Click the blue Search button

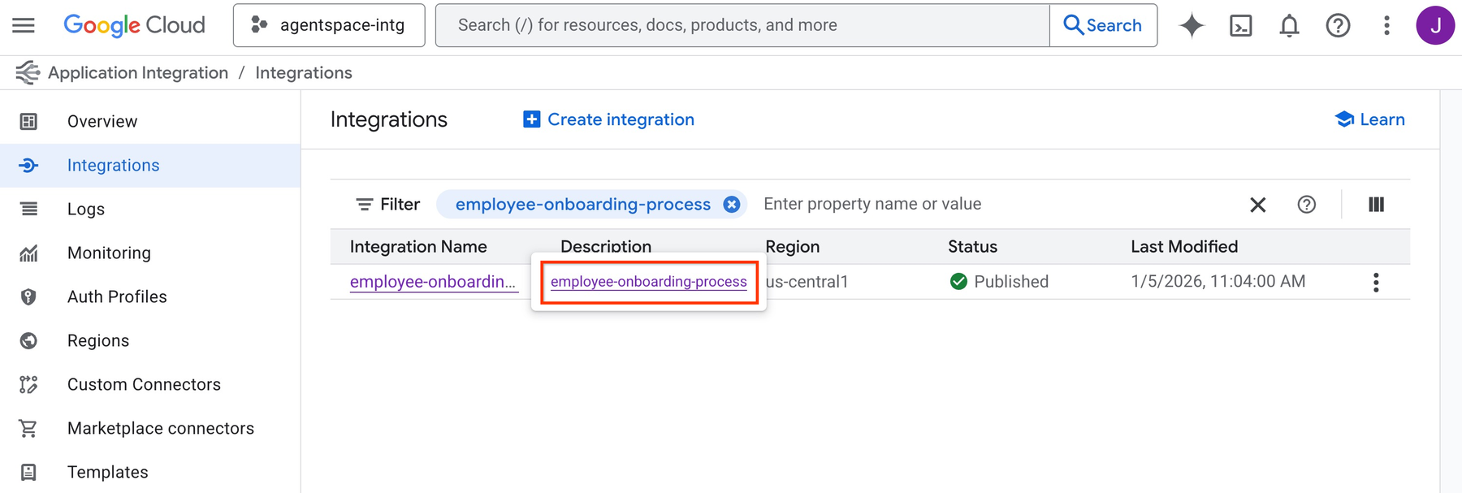coord(1103,25)
